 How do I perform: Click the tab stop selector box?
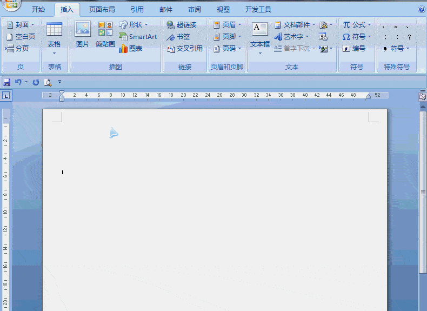(6, 96)
